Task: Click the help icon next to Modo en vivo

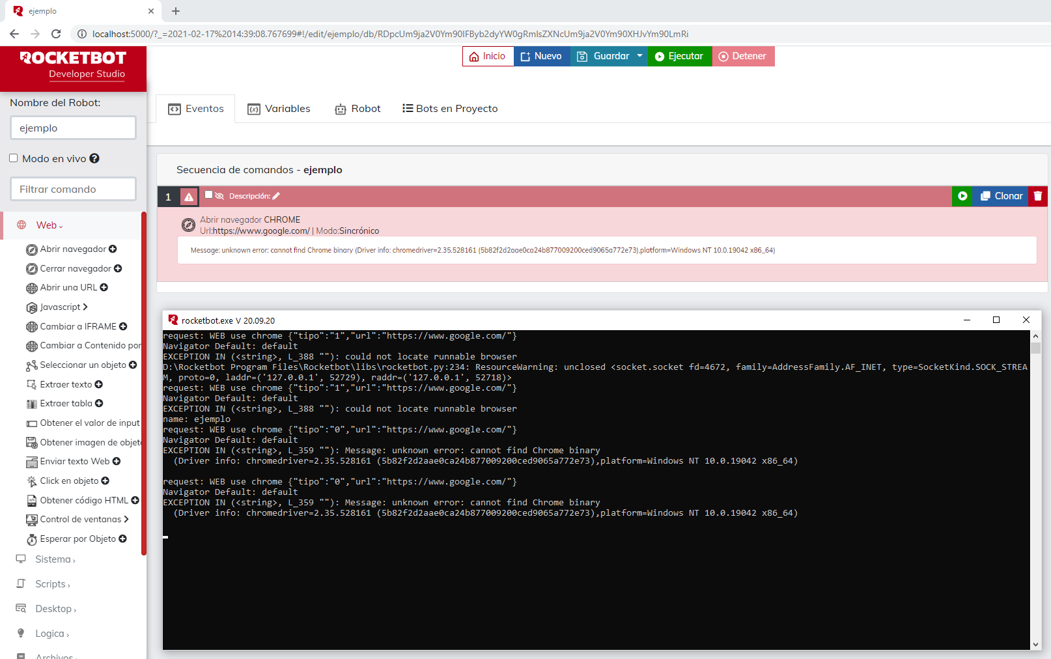Action: 94,158
